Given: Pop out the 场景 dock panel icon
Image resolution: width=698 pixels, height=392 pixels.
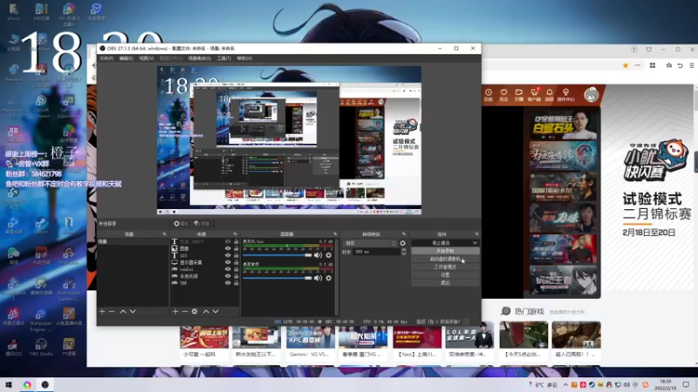Looking at the screenshot, I should point(164,234).
